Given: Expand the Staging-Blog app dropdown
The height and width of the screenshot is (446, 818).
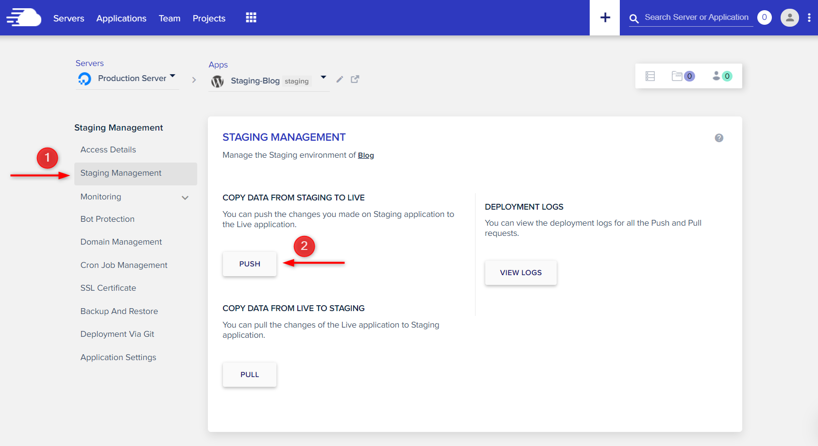Looking at the screenshot, I should coord(324,78).
